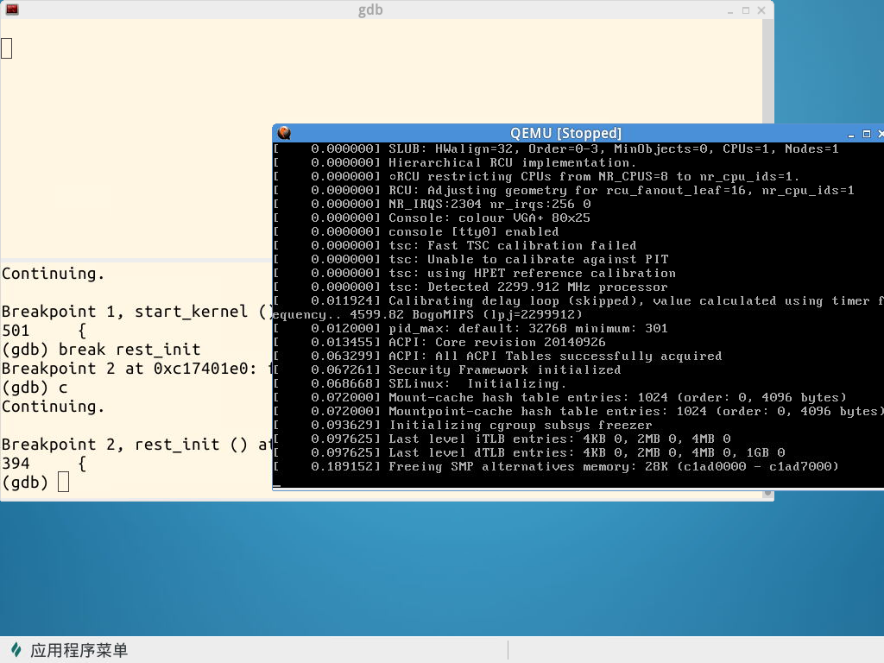Screen dimensions: 884x663
Task: Click the gdb window's red terminal icon
Action: [x=12, y=9]
